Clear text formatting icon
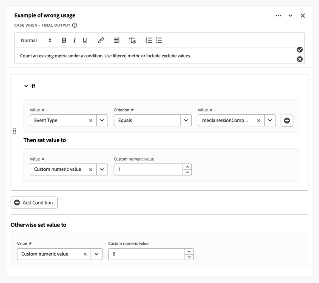This screenshot has height=283, width=319. (x=132, y=40)
